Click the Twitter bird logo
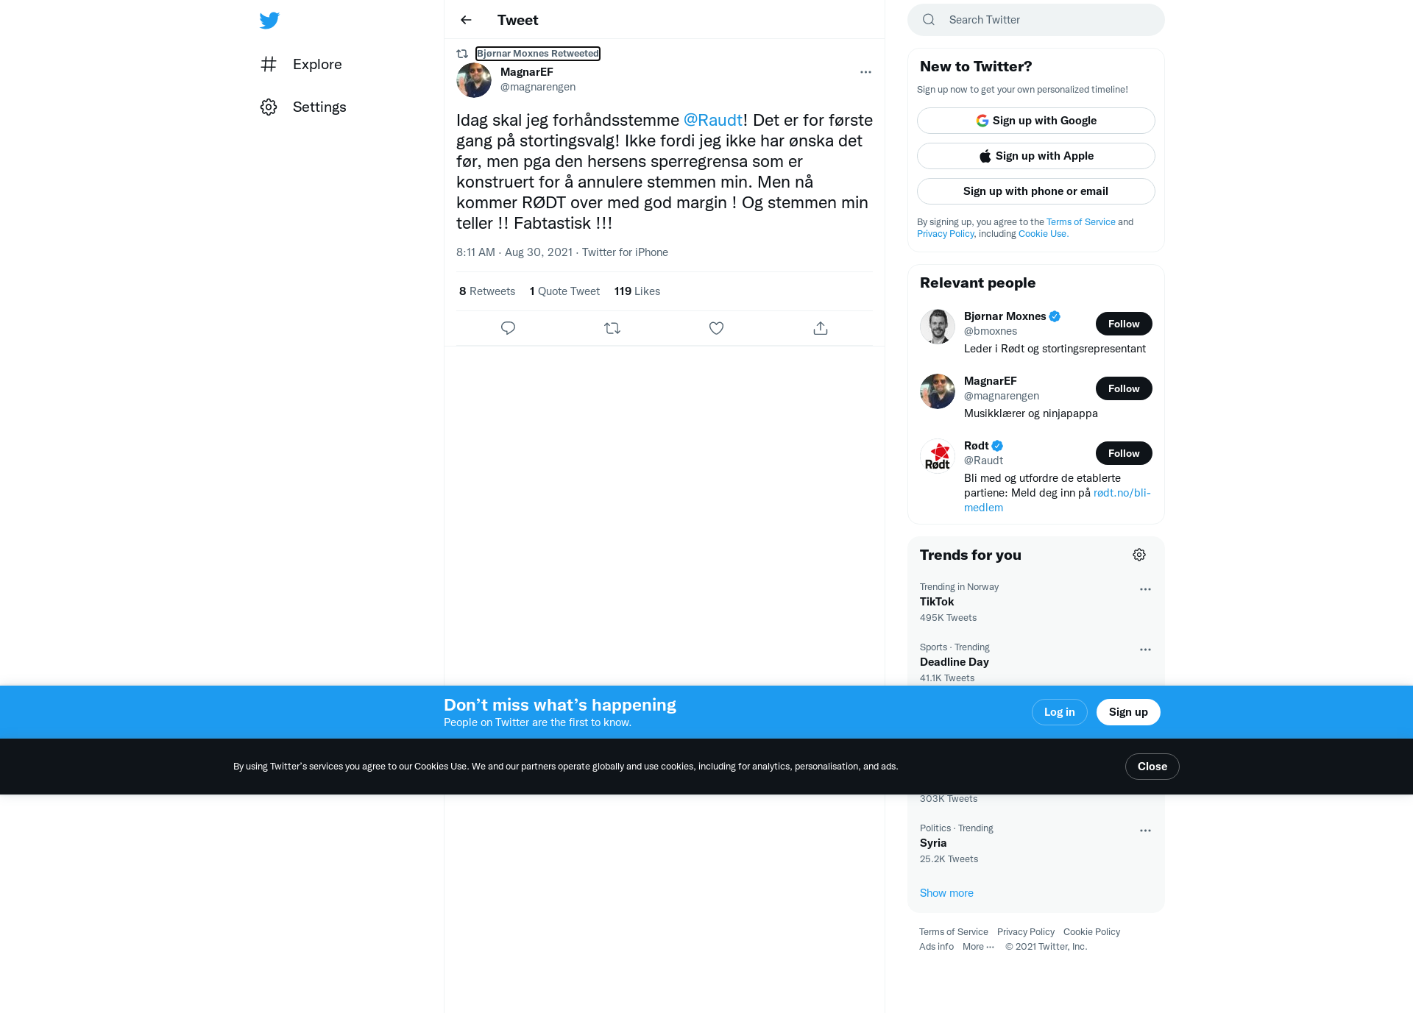 (269, 20)
